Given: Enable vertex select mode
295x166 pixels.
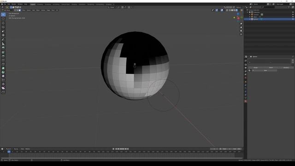Looking at the screenshot, I should click(15, 10).
